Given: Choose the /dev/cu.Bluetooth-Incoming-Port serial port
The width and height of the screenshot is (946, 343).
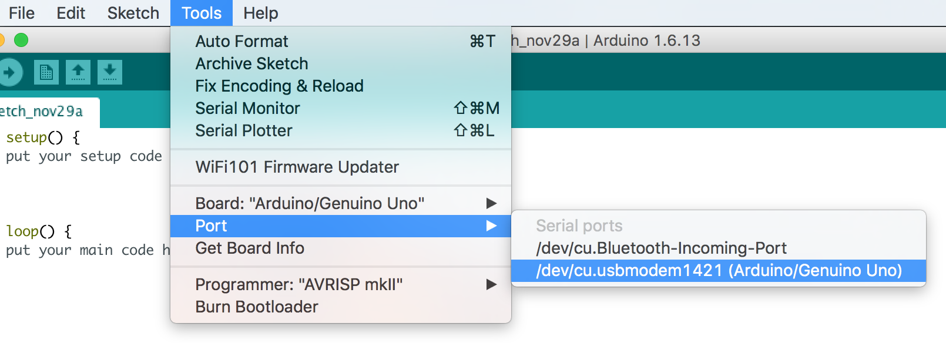Looking at the screenshot, I should [661, 248].
